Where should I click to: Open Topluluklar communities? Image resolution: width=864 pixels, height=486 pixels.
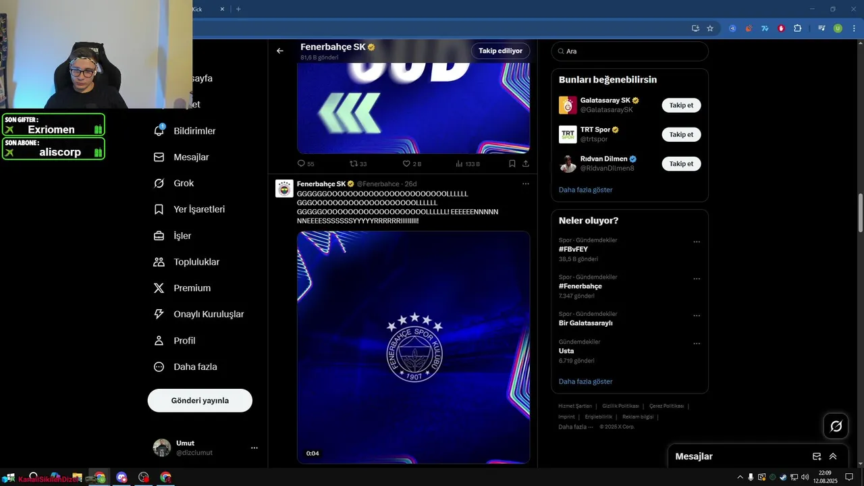coord(187,262)
